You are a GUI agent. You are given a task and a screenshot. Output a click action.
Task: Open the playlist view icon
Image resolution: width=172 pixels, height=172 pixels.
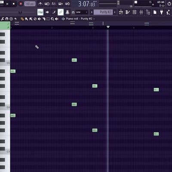point(121,12)
